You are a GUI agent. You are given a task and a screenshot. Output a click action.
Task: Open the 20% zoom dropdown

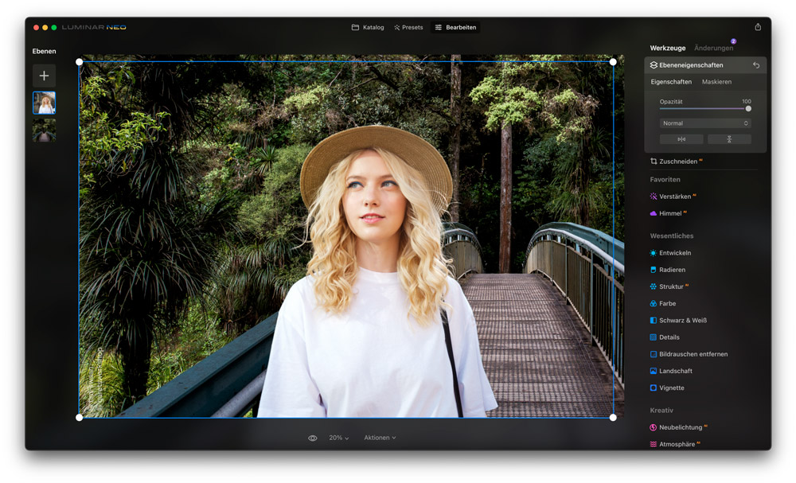338,438
